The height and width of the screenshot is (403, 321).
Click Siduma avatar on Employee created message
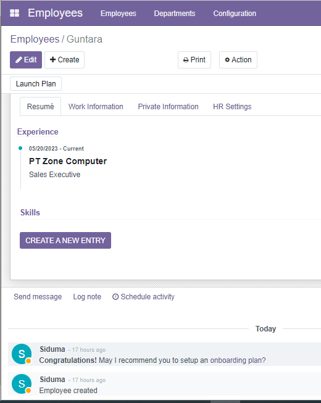22,384
